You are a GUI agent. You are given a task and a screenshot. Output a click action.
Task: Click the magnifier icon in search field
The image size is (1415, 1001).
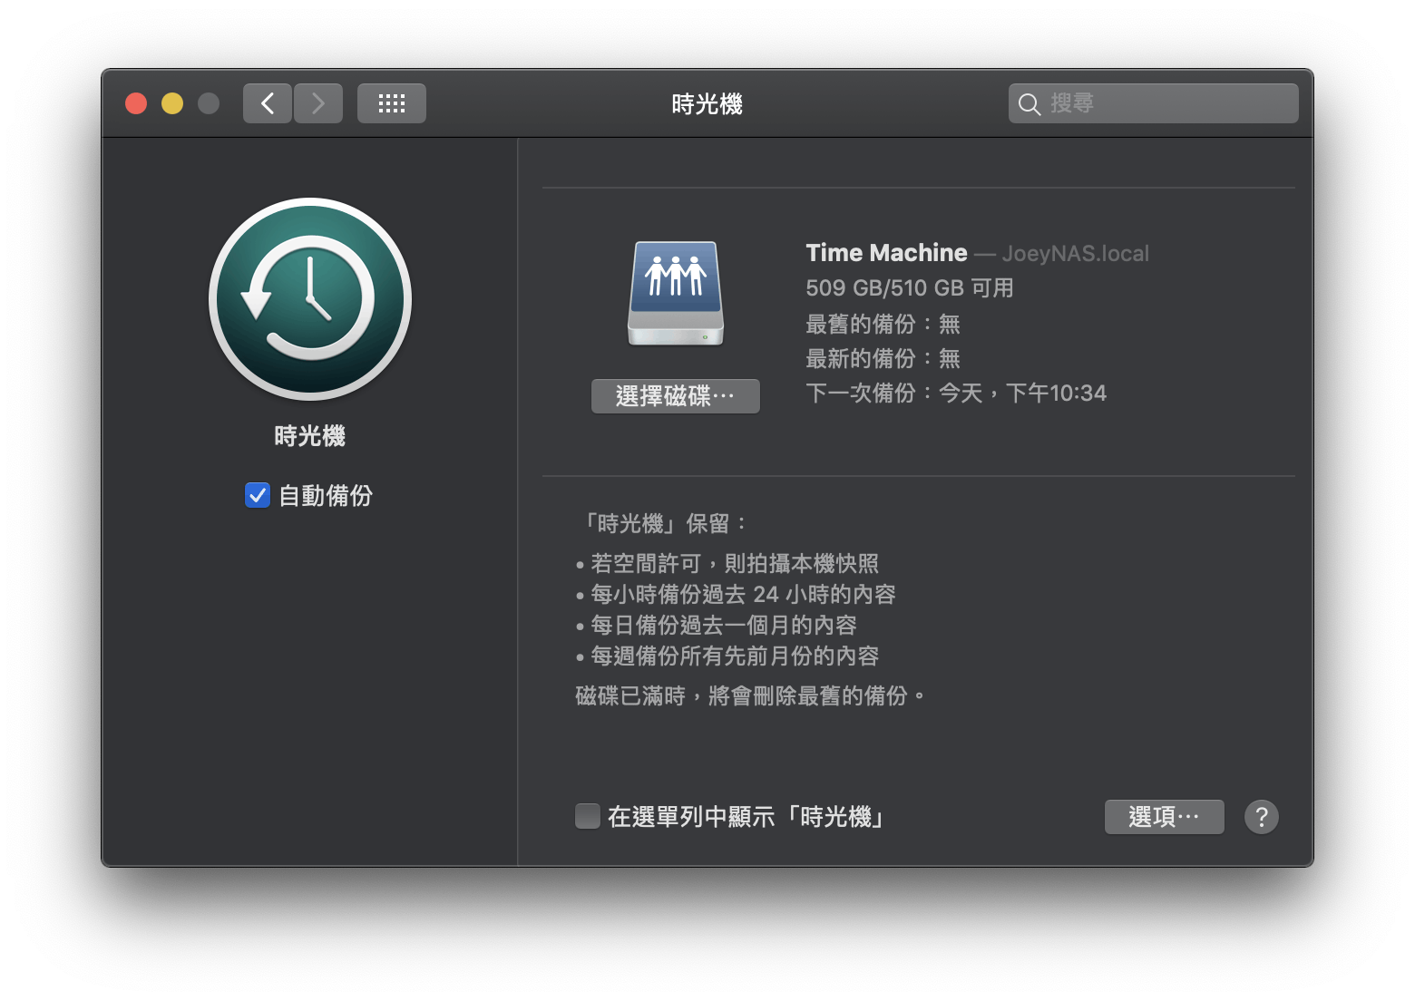1029,104
